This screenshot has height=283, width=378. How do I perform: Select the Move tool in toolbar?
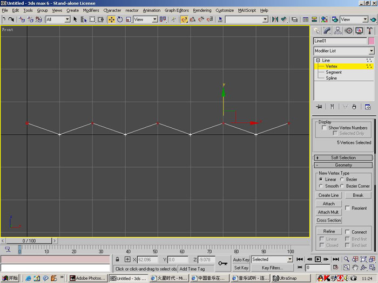point(111,19)
